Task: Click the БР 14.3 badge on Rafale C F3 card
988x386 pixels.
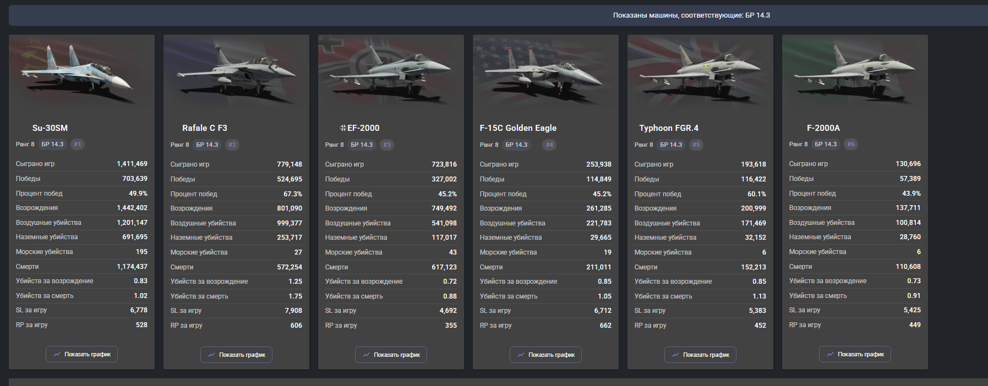Action: pos(208,145)
